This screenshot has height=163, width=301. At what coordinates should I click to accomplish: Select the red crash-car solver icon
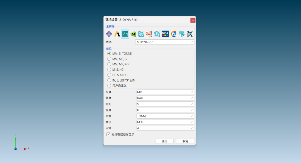click(x=149, y=34)
